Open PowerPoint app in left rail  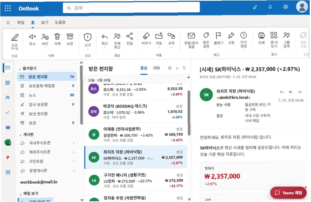tap(8, 158)
